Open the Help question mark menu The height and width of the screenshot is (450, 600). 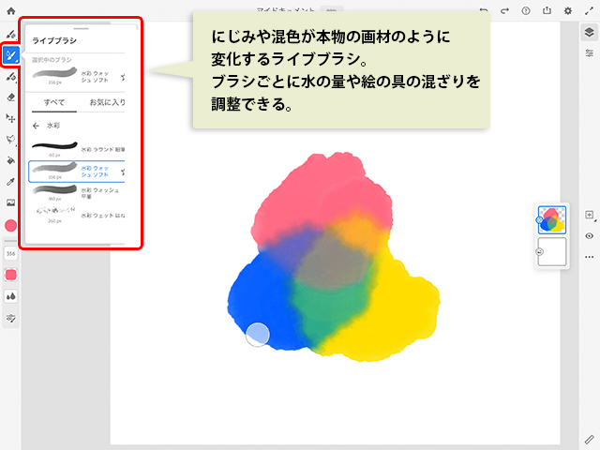[526, 10]
